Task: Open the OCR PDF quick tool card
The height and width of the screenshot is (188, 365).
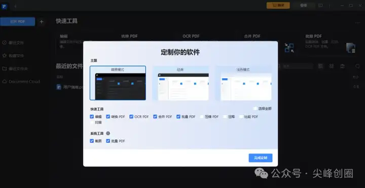Action: [191, 36]
